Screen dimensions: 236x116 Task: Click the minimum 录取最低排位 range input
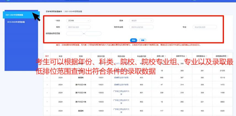(x=74, y=34)
